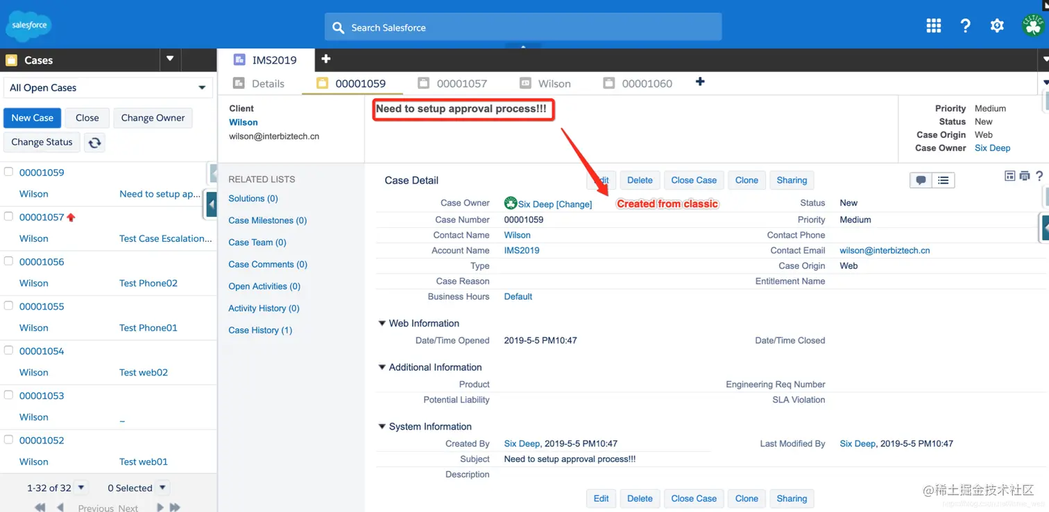This screenshot has height=512, width=1049.
Task: Click the [Change] owner link
Action: coord(574,204)
